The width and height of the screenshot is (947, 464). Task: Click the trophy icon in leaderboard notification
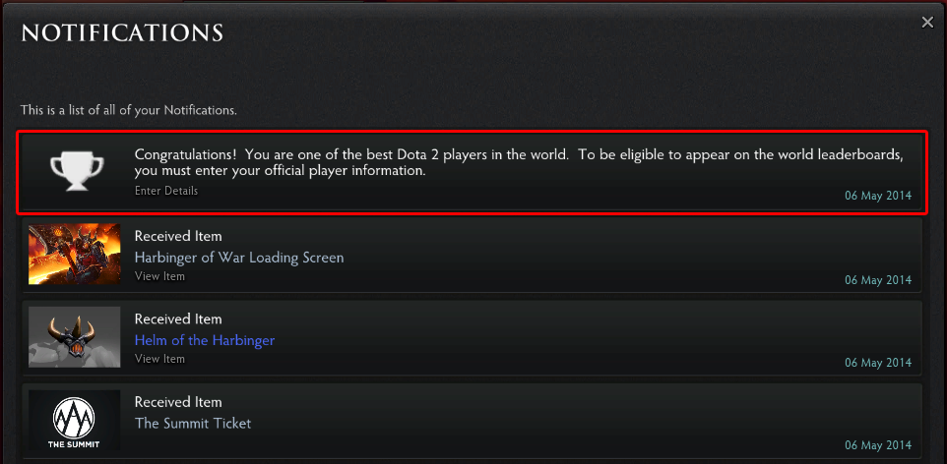tap(77, 171)
